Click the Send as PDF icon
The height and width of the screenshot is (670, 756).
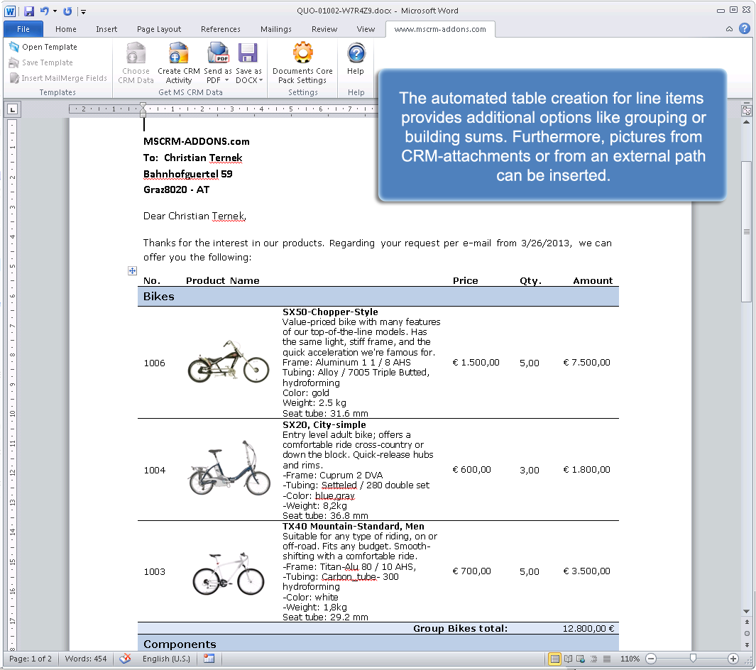(x=218, y=53)
